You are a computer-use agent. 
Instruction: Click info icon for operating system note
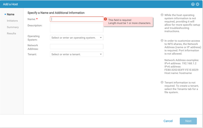coord(162,15)
